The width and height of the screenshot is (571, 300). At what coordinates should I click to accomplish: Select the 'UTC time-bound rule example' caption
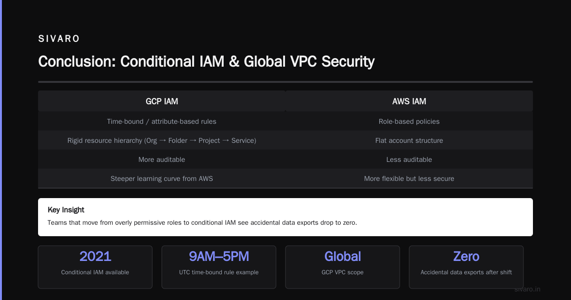pyautogui.click(x=219, y=272)
